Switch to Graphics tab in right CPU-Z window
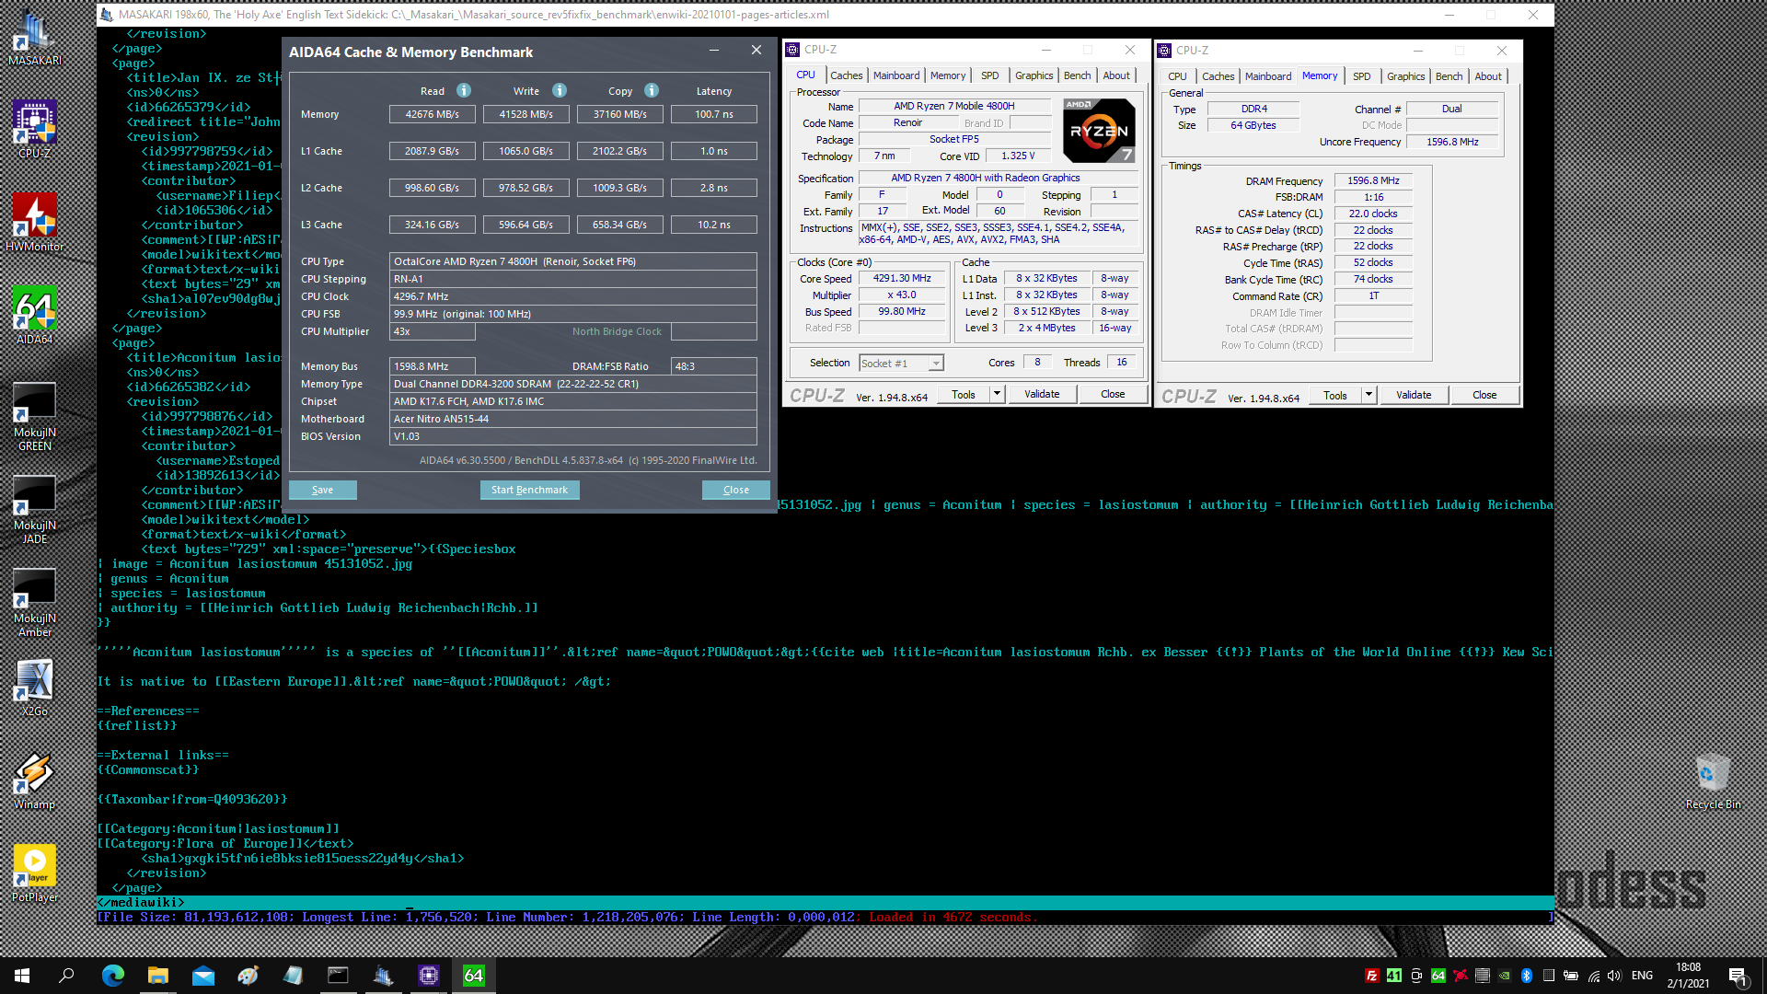Viewport: 1767px width, 994px height. 1405,76
